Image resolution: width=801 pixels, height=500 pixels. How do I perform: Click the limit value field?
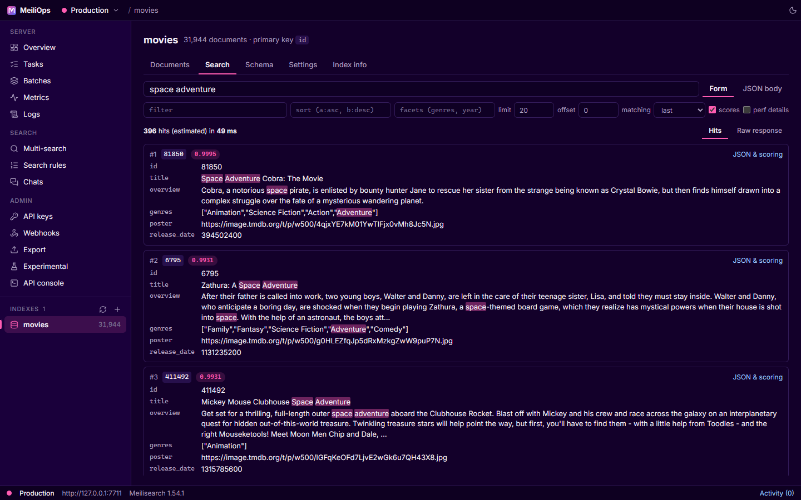click(534, 110)
